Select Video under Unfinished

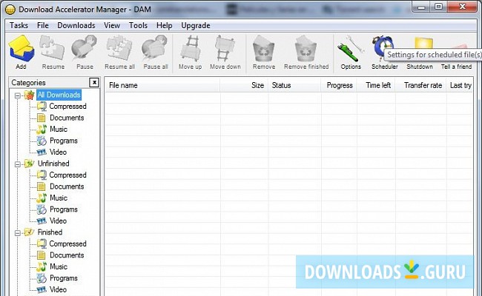[x=58, y=221]
